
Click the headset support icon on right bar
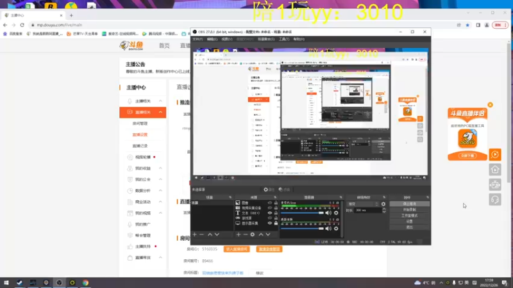click(x=495, y=200)
